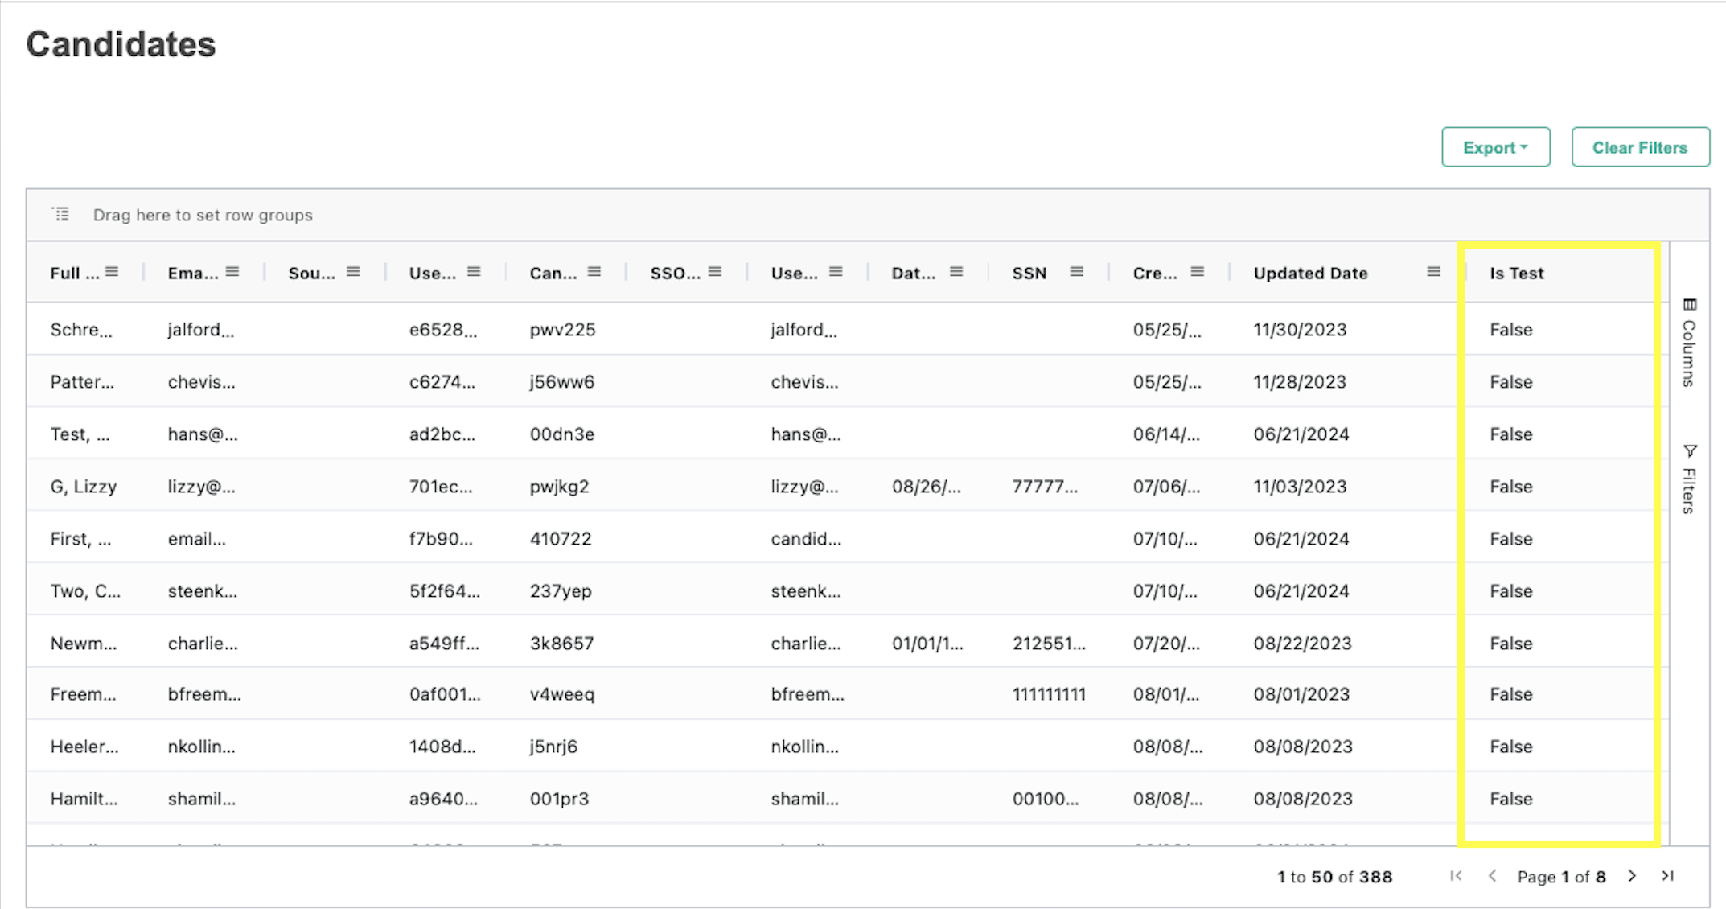
Task: Go to the previous page arrow
Action: 1493,876
